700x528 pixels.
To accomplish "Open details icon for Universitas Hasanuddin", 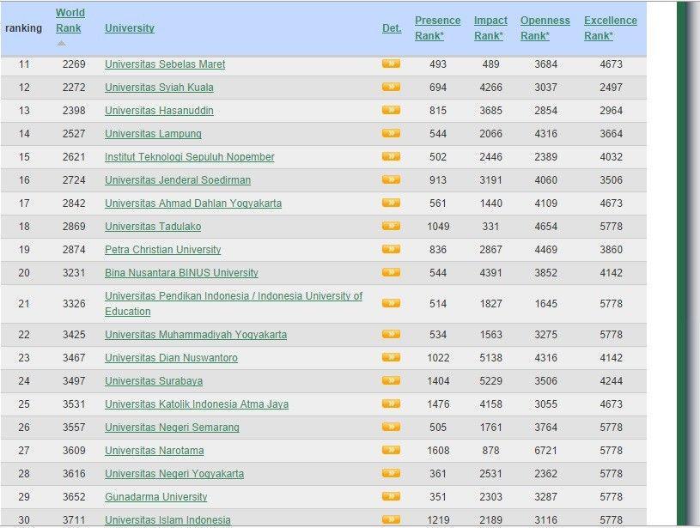I will [391, 110].
